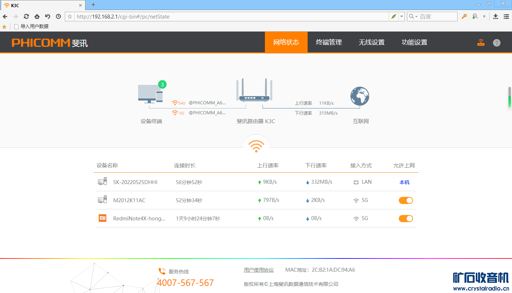Click the 设备名称 column header
The height and width of the screenshot is (293, 512).
coord(107,165)
